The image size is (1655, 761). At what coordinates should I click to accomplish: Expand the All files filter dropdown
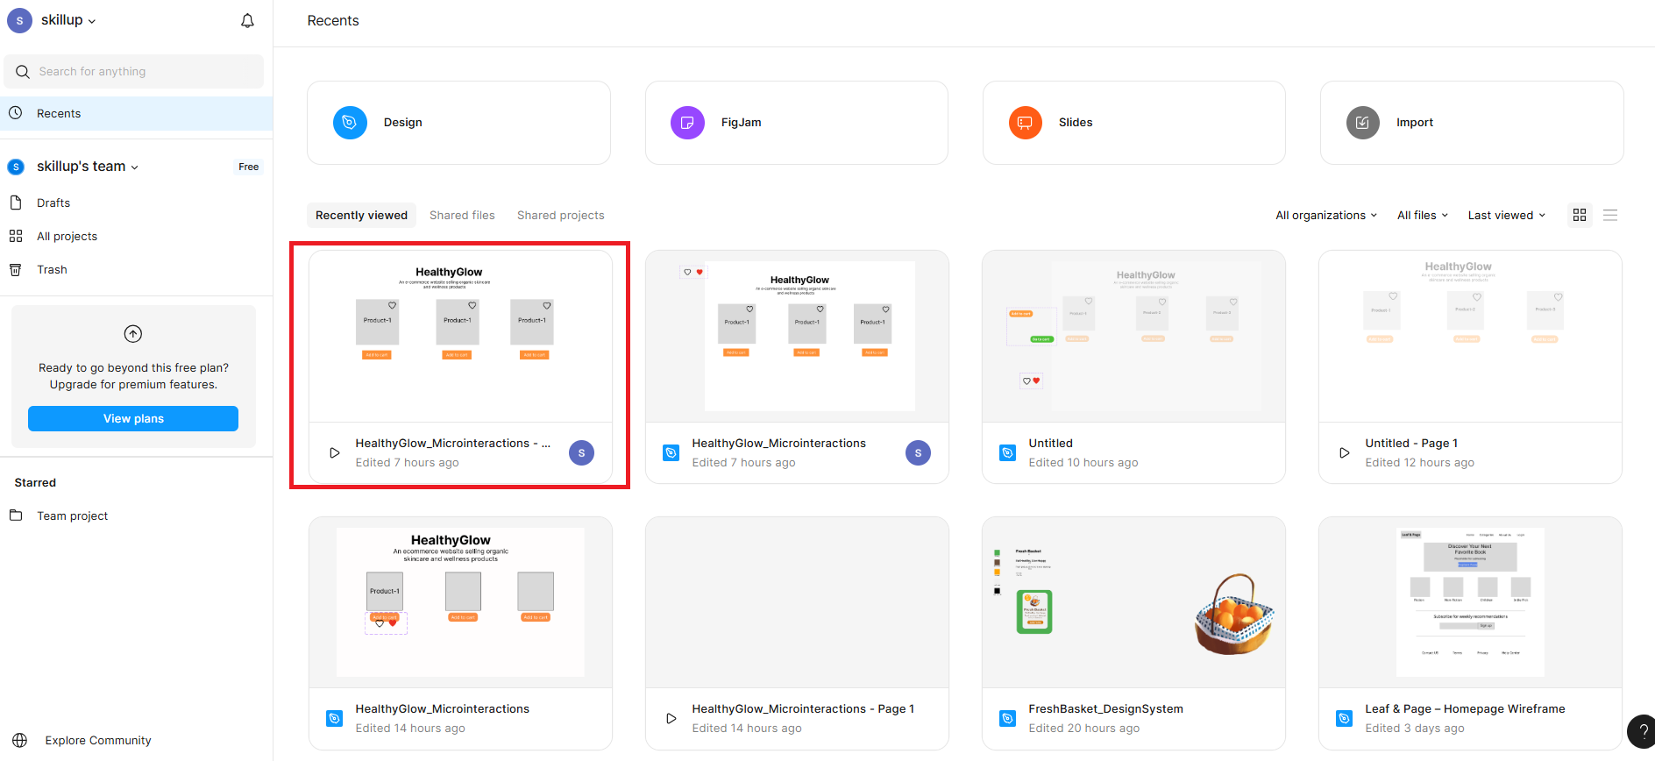coord(1422,216)
